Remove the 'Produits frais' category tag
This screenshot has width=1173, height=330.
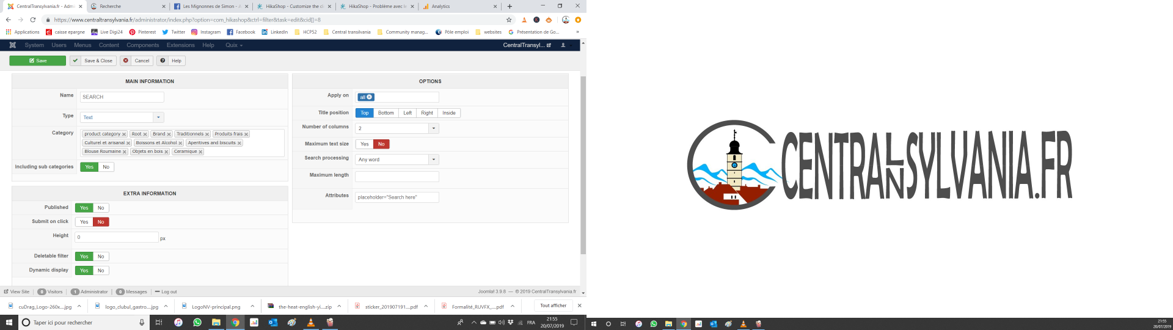coord(246,134)
